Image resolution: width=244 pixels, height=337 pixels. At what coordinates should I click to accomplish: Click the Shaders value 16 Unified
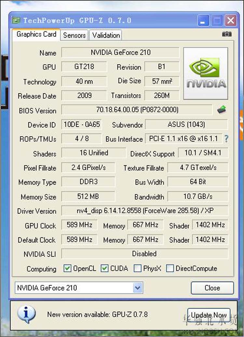pyautogui.click(x=94, y=153)
